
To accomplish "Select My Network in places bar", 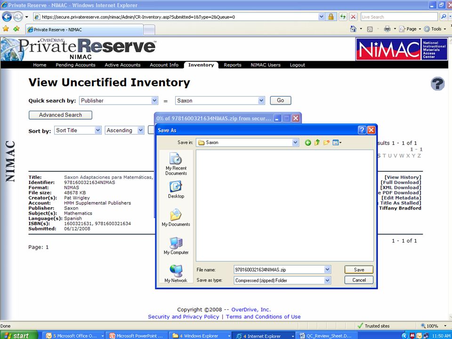I will click(x=176, y=274).
